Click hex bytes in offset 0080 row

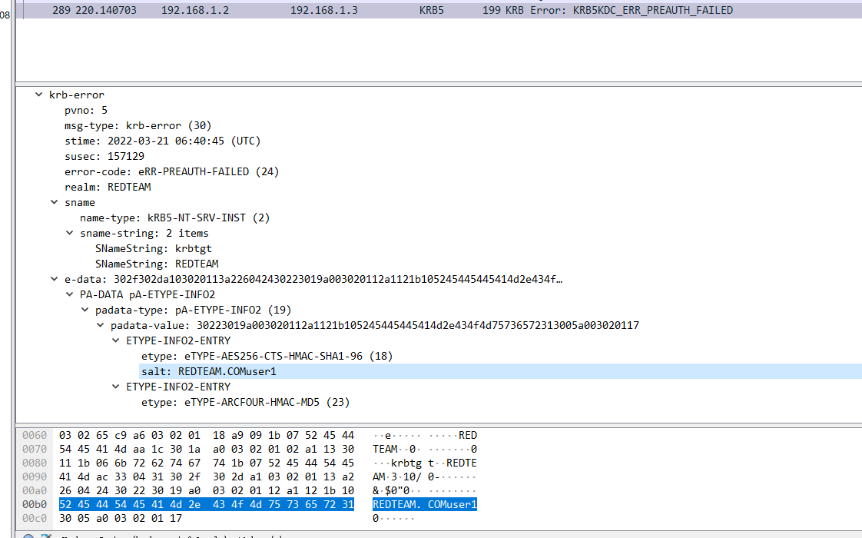pyautogui.click(x=207, y=463)
